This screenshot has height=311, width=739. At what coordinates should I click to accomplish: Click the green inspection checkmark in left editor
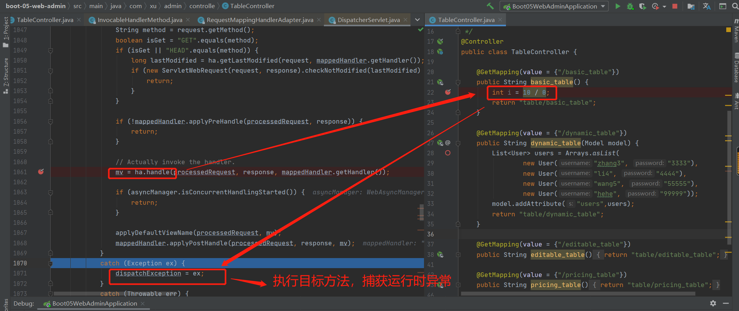pyautogui.click(x=421, y=30)
